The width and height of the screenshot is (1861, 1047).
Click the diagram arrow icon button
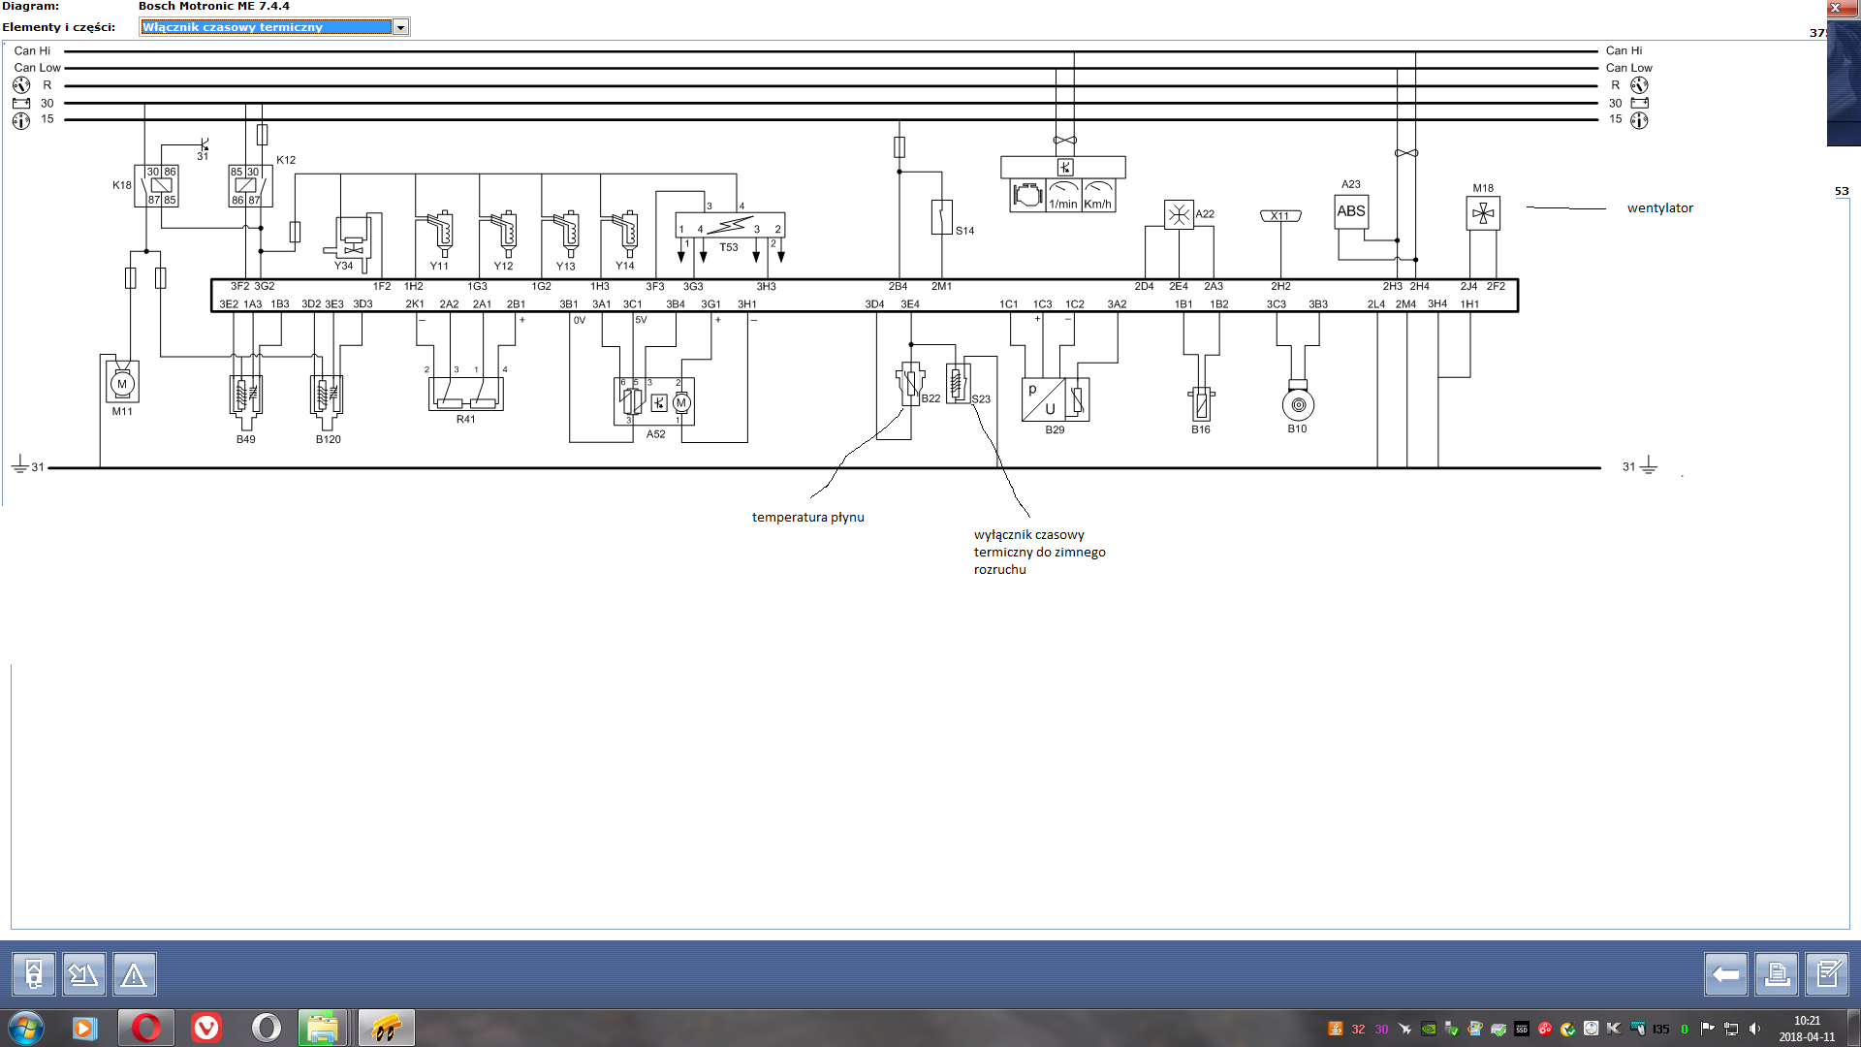[83, 974]
